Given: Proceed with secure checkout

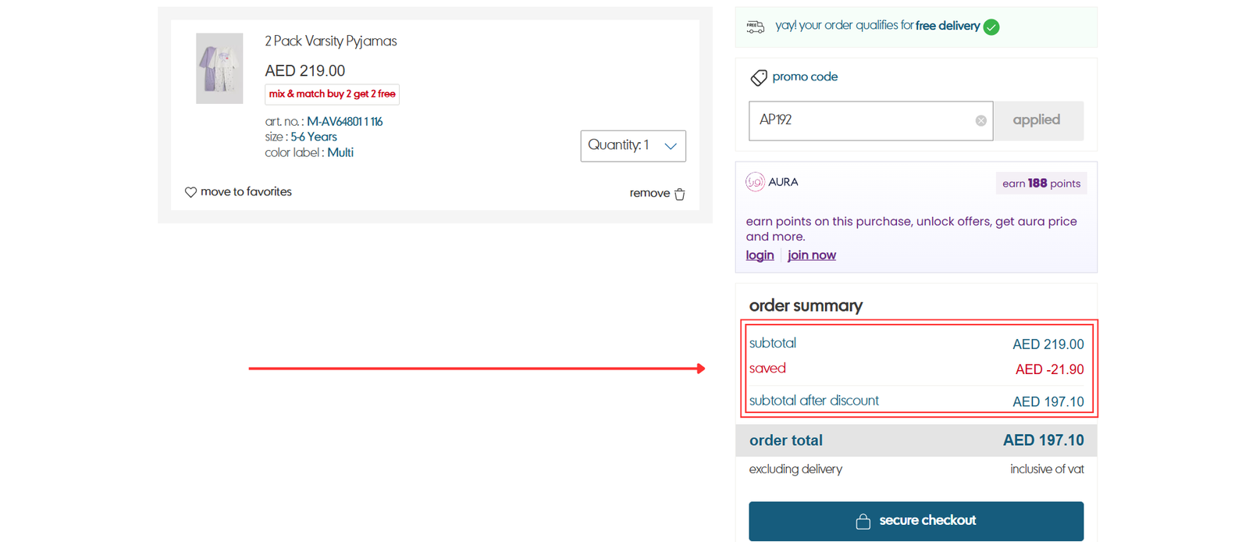Looking at the screenshot, I should pyautogui.click(x=916, y=521).
